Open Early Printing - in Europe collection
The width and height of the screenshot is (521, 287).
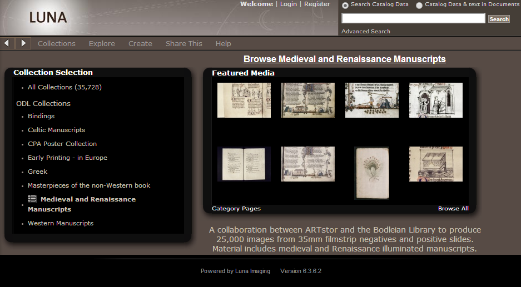tap(67, 158)
